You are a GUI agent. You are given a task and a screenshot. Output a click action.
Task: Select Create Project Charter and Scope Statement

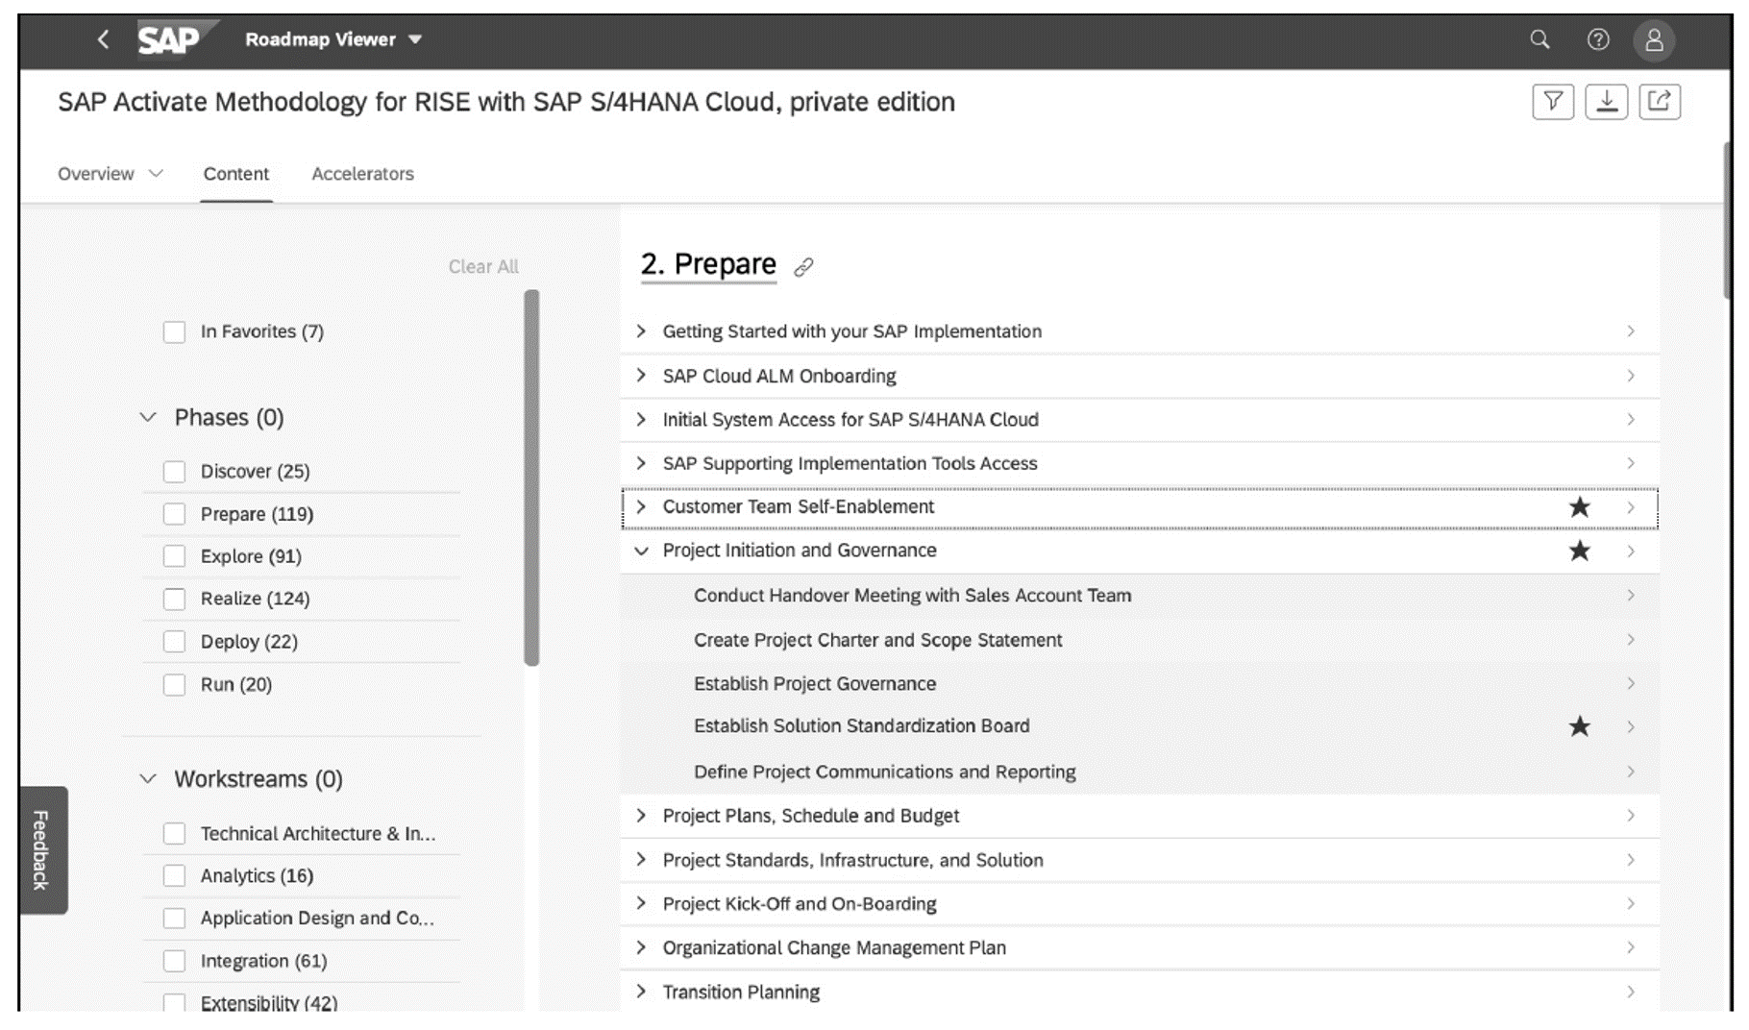point(877,639)
